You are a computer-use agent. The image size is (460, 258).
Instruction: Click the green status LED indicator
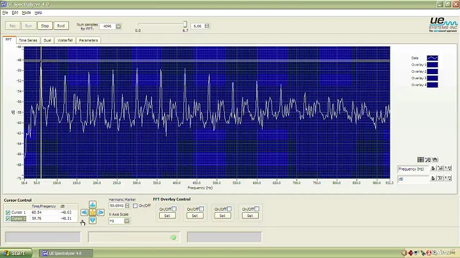click(x=173, y=238)
